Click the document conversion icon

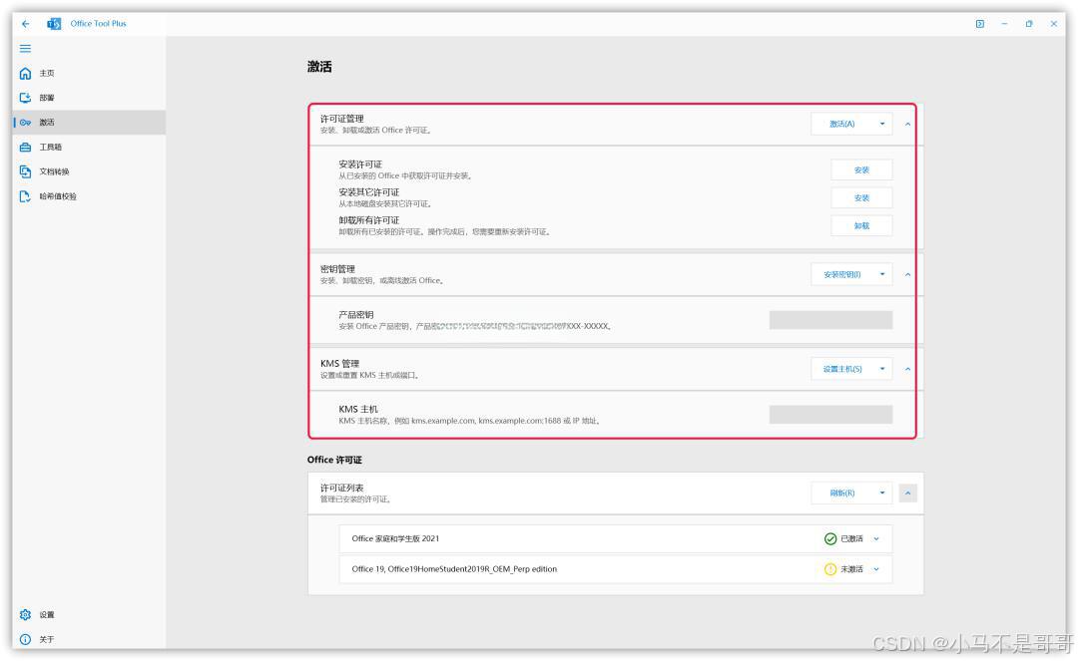(25, 171)
